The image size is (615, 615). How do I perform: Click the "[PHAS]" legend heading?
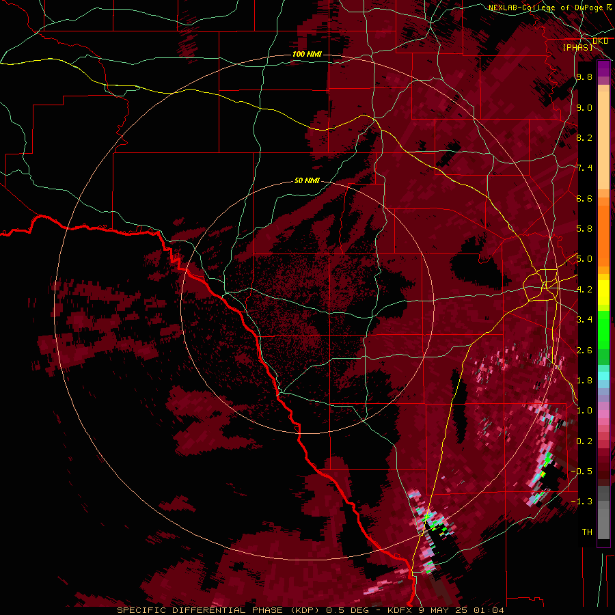[x=577, y=48]
